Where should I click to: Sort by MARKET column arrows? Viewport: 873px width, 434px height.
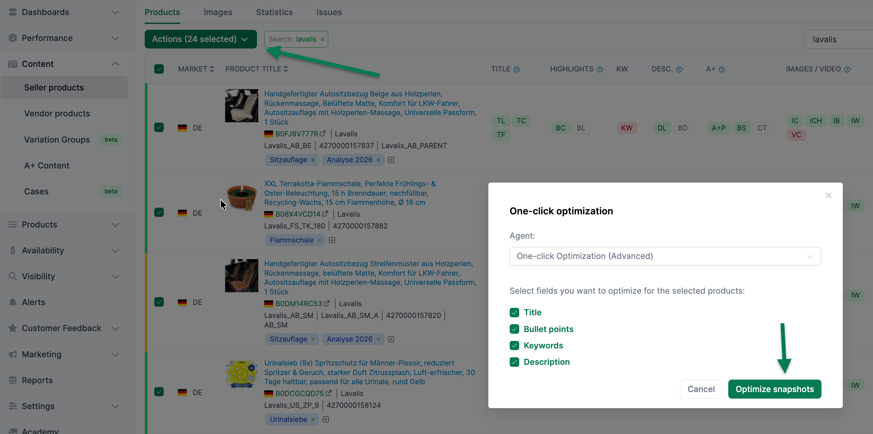212,69
